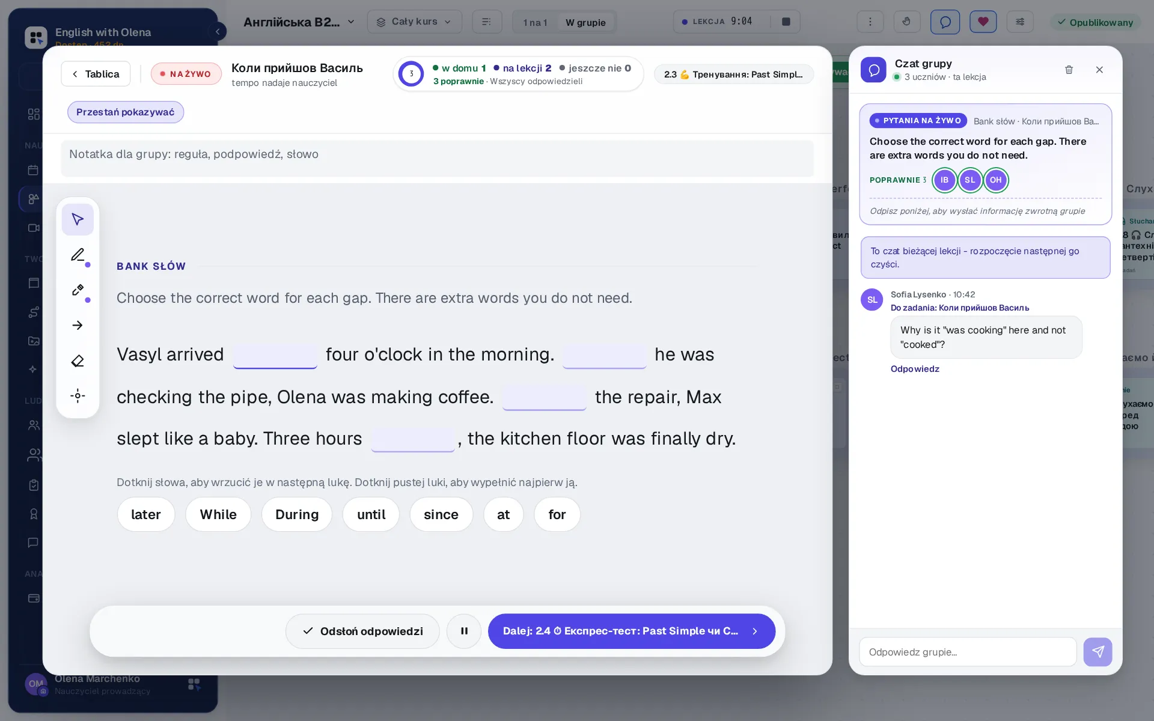The image size is (1154, 721).
Task: Open the sliders settings icon
Action: click(x=1020, y=22)
